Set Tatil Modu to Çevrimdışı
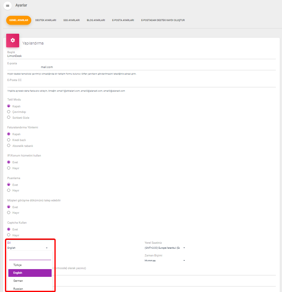The width and height of the screenshot is (282, 292). [x=9, y=112]
